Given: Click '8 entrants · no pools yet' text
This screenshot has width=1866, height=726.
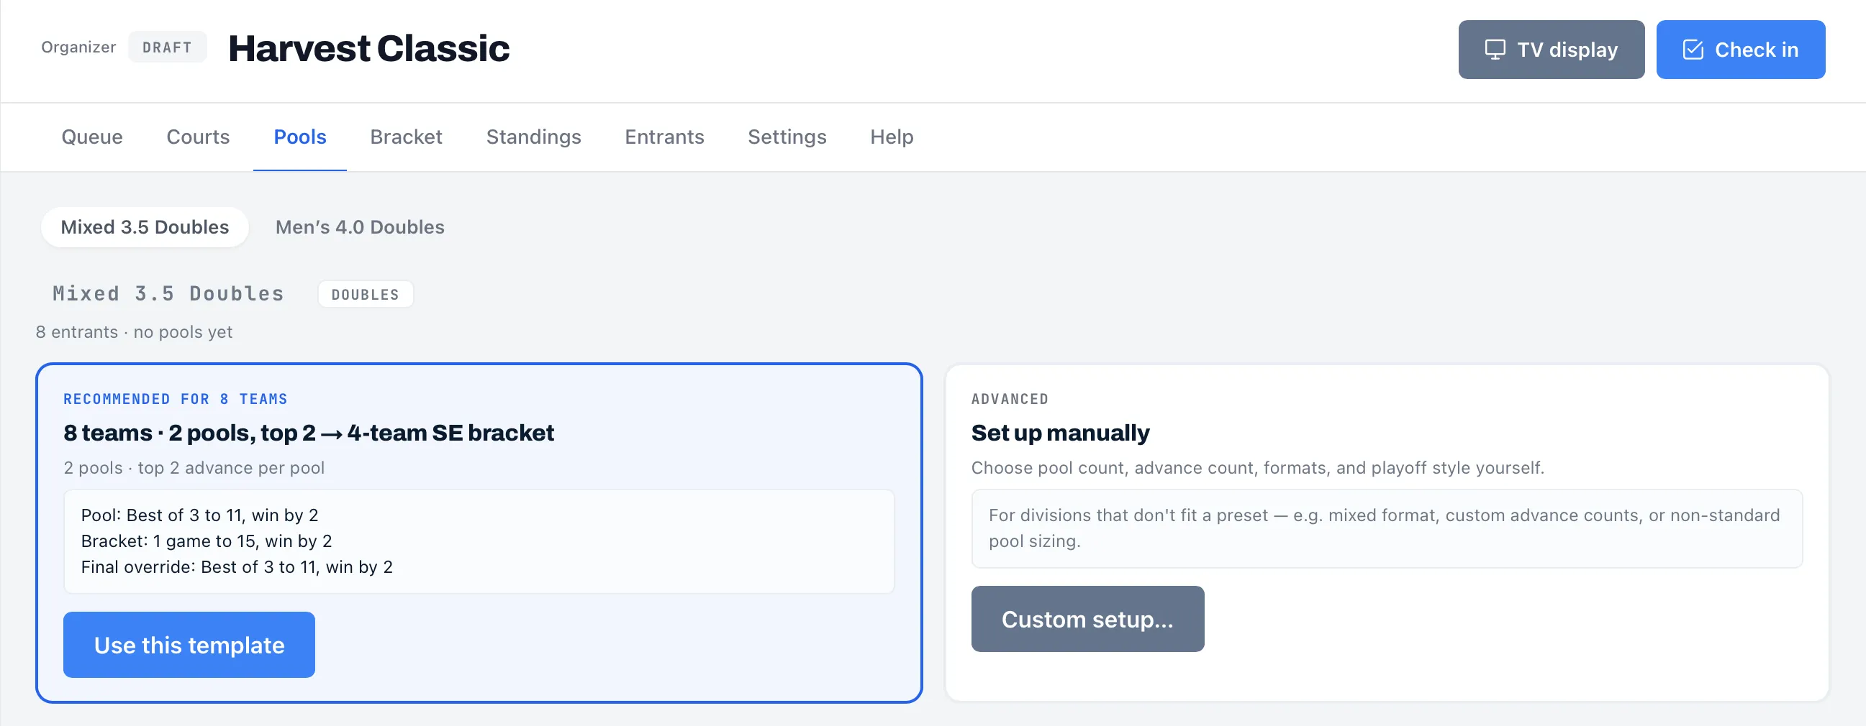Looking at the screenshot, I should tap(134, 331).
